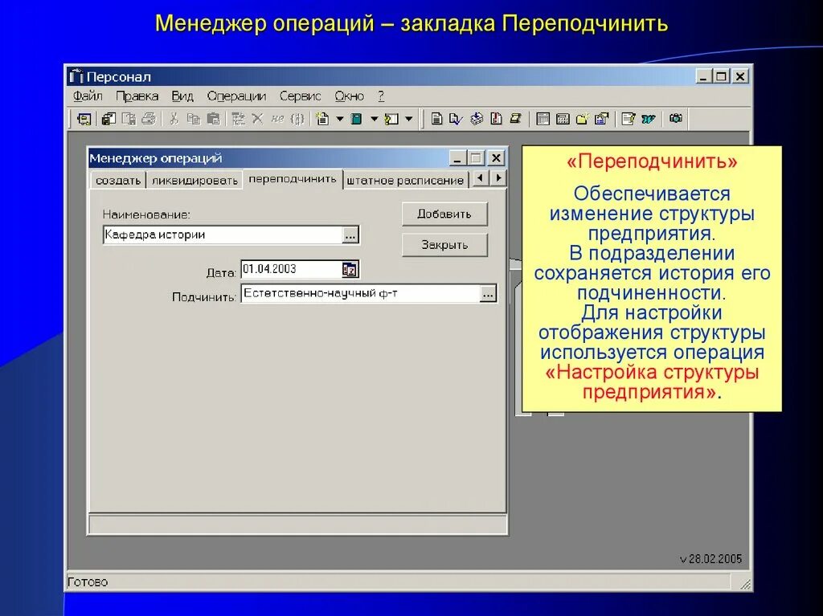
Task: Click the new folder with star icon
Action: coord(583,119)
